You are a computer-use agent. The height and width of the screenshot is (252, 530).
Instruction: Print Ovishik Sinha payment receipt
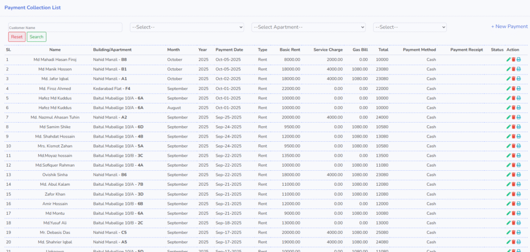tap(519, 175)
